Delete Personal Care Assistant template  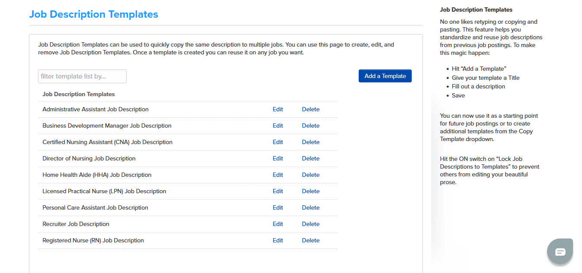tap(310, 208)
